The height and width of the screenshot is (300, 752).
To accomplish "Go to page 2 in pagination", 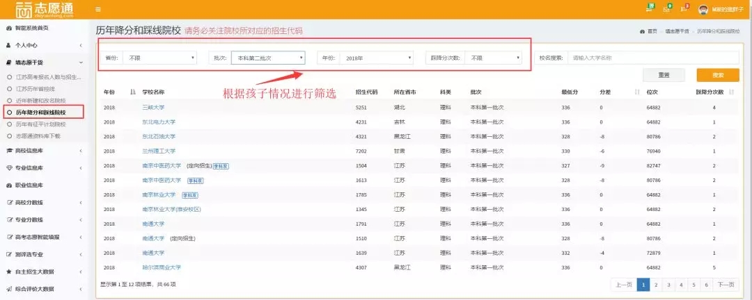I will 656,284.
